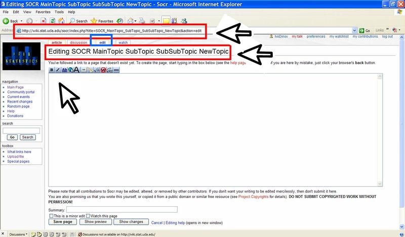
Task: Open Recent changes in navigation
Action: click(20, 102)
